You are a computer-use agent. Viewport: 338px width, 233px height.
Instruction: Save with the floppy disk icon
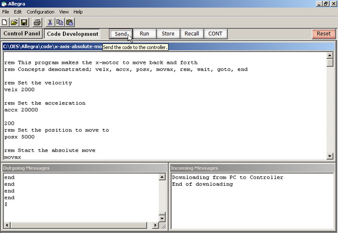point(24,22)
